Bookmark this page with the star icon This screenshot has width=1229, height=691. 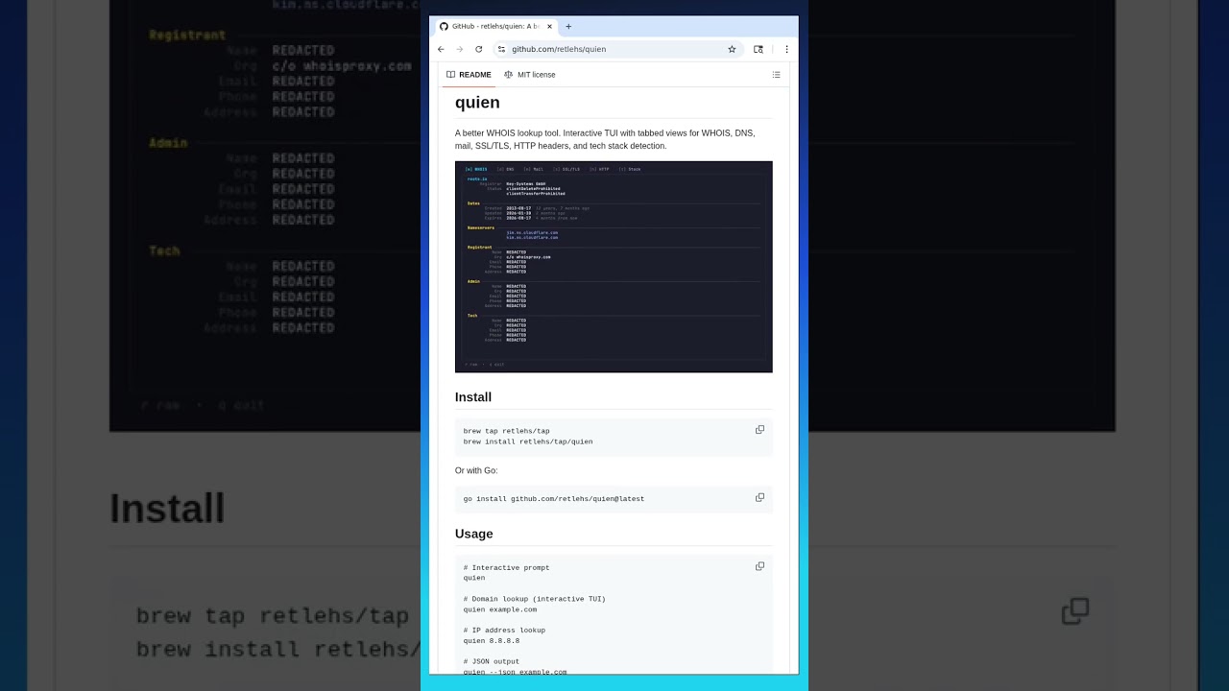pos(732,49)
